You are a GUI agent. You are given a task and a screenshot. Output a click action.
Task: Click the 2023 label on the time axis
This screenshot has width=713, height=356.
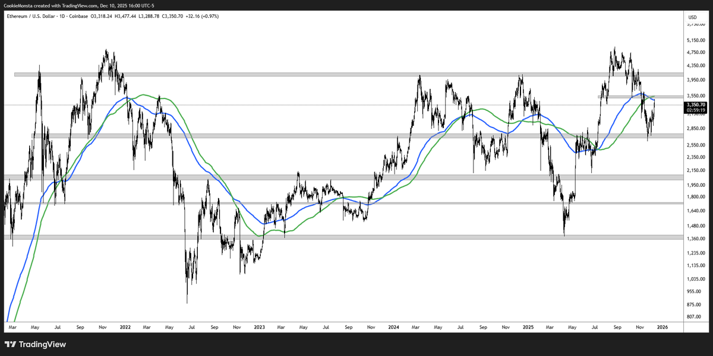(259, 326)
